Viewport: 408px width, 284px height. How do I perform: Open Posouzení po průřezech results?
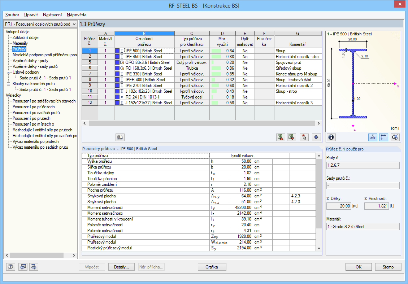[34, 107]
